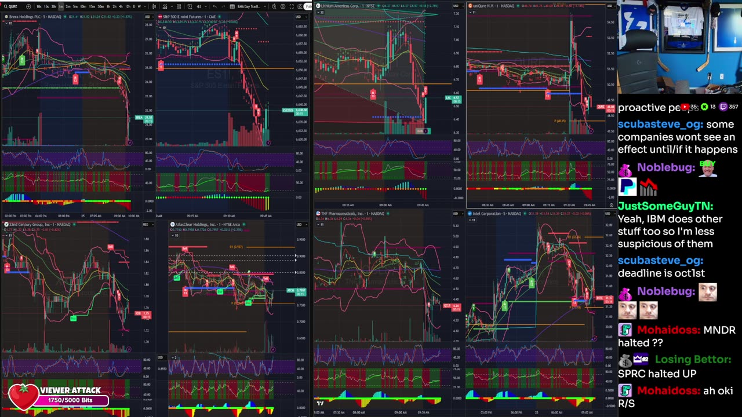Select the W weekly interval
This screenshot has width=742, height=417.
pos(139,6)
